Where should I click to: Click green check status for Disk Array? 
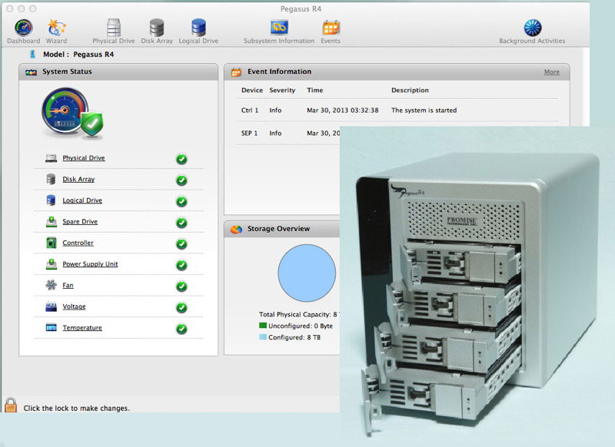[181, 180]
